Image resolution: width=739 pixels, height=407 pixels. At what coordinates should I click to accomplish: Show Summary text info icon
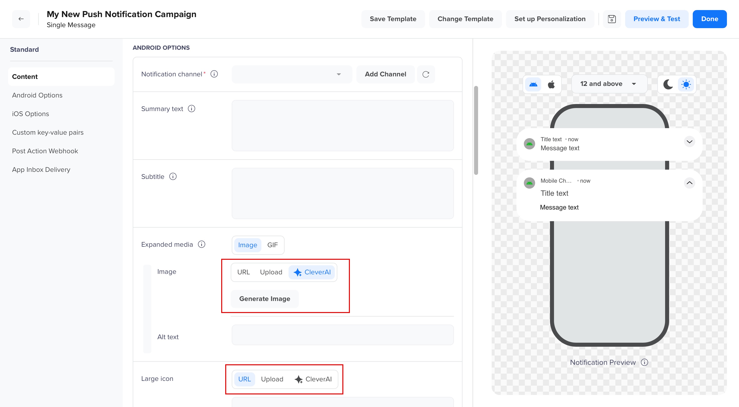[x=191, y=109]
